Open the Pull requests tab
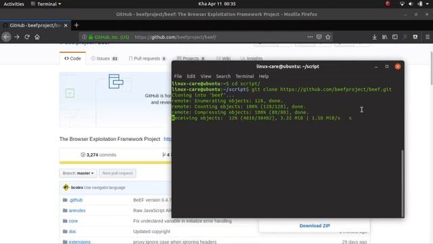433x244 pixels. tap(147, 58)
